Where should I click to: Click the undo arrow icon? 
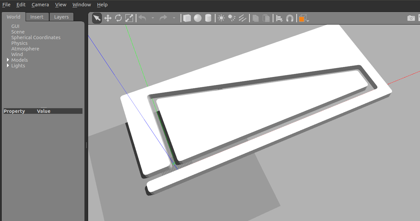142,18
